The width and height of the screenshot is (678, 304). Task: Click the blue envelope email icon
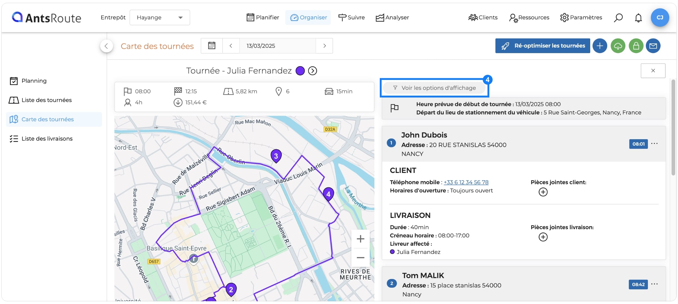tap(653, 46)
